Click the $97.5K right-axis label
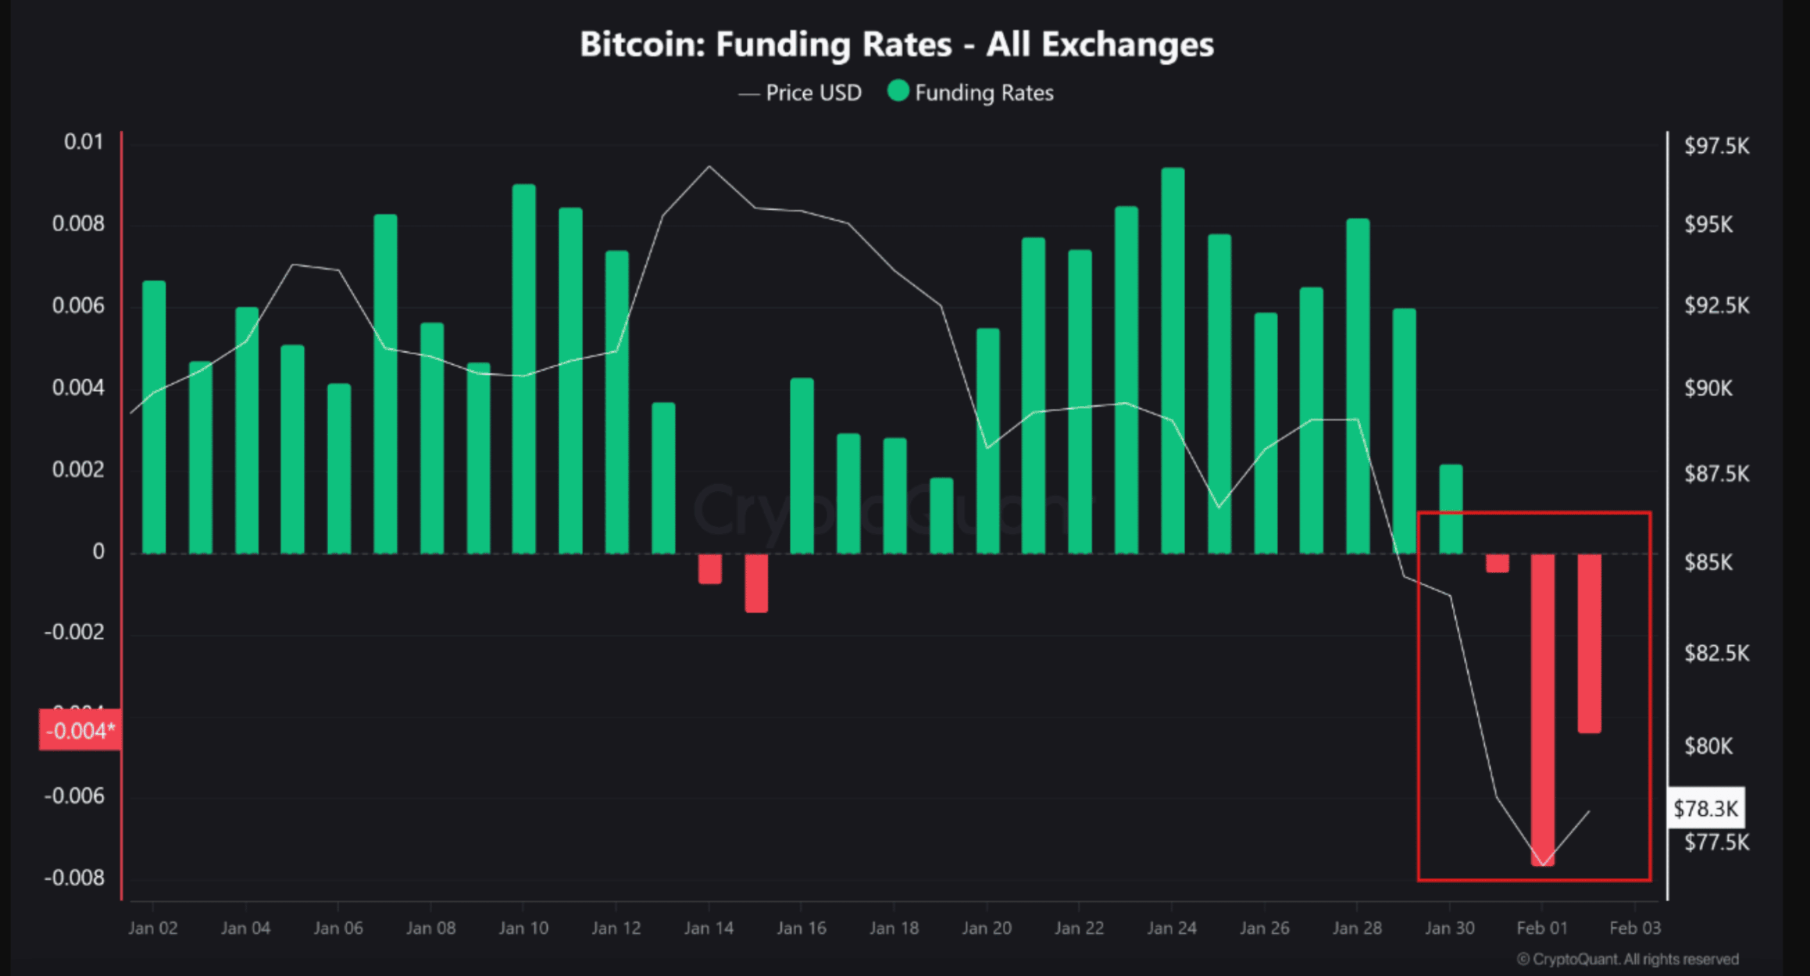The image size is (1810, 976). 1716,146
